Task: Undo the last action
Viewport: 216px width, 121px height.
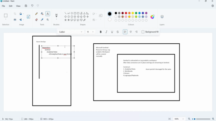Action: click(x=32, y=6)
